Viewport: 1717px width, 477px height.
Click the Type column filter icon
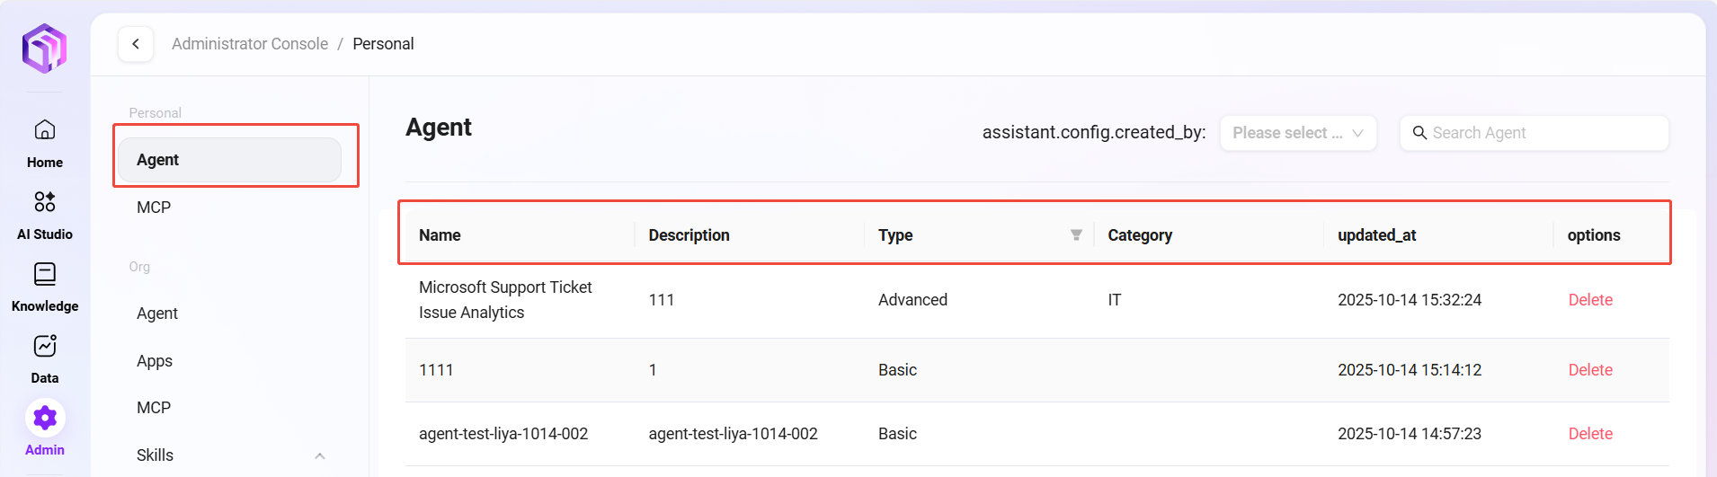pos(1076,235)
